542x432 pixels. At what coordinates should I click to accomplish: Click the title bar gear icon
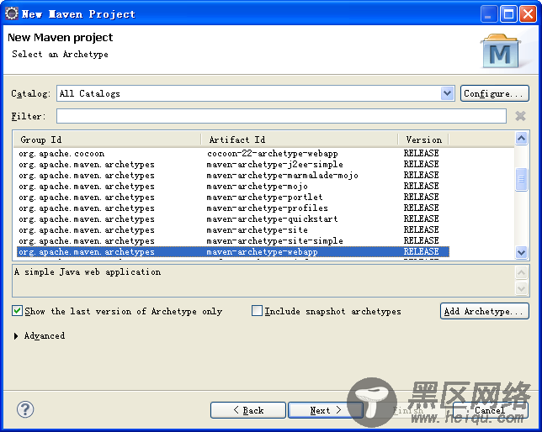click(x=12, y=13)
